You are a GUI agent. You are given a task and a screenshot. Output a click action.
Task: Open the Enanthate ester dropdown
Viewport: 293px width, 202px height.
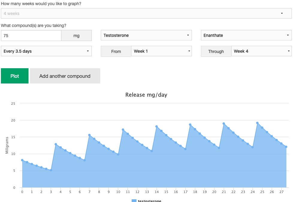coord(246,35)
